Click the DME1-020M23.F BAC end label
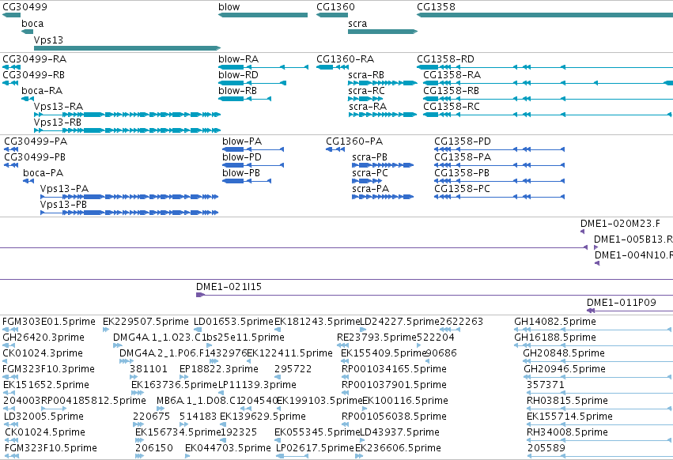This screenshot has height=460, width=673. [x=620, y=224]
